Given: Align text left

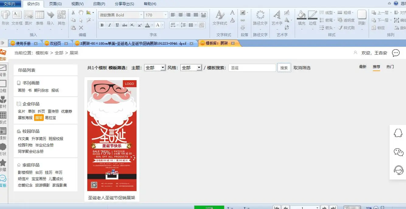Looking at the screenshot, I should (173, 15).
